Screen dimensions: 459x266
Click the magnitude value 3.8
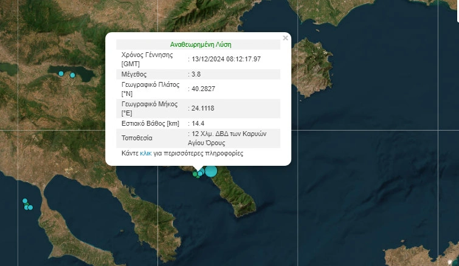(x=196, y=74)
